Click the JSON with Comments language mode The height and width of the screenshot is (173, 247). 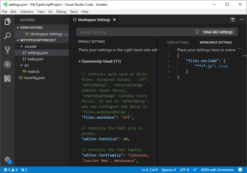[x=217, y=170]
